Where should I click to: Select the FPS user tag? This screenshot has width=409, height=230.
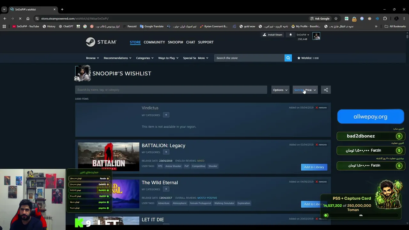click(x=160, y=166)
